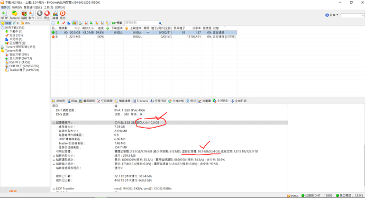The image size is (365, 198).
Task: Click the green download filter icon
Action: point(58,23)
